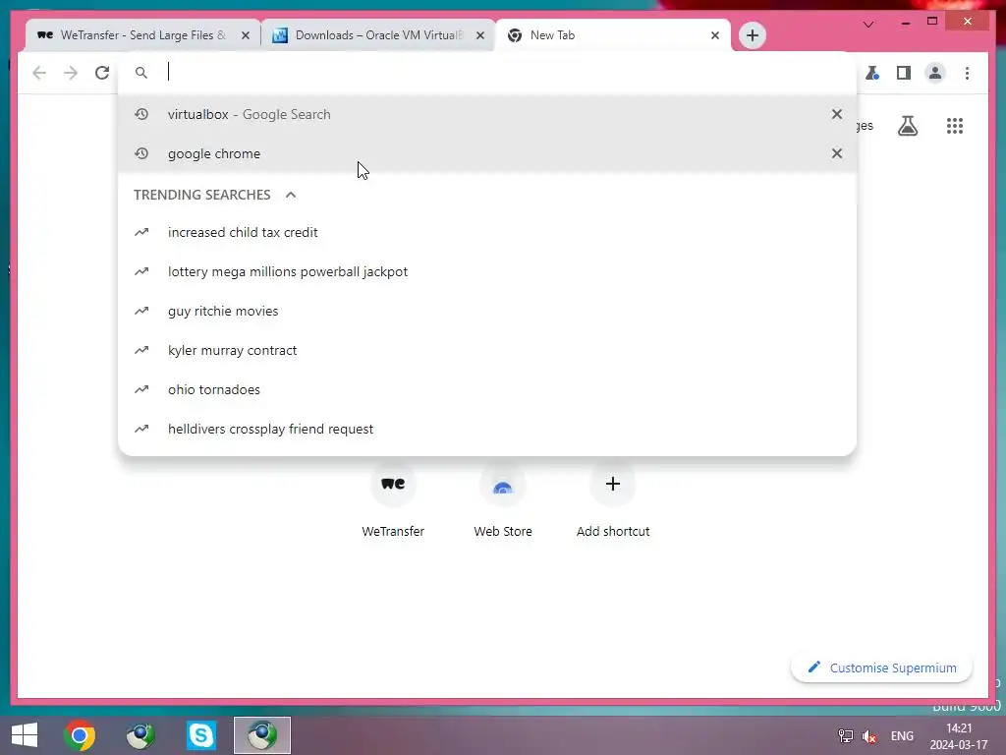
Task: Switch to the WeTransfer tab
Action: tap(142, 35)
